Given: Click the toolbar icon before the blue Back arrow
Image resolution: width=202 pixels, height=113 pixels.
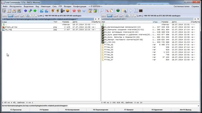Looking at the screenshot, I should (19, 11).
